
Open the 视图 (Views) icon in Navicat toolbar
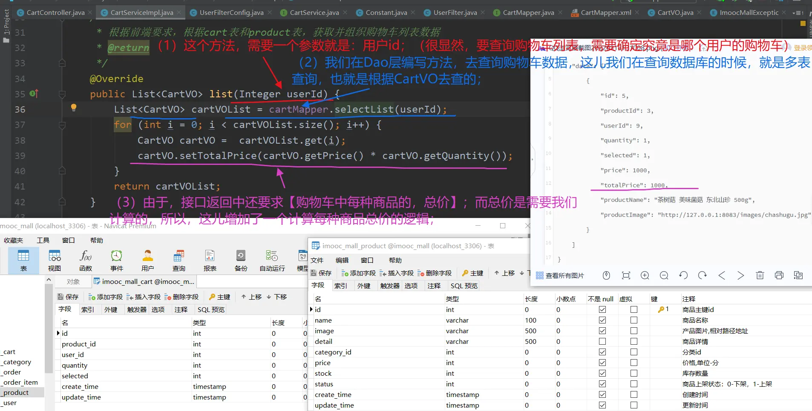point(55,260)
